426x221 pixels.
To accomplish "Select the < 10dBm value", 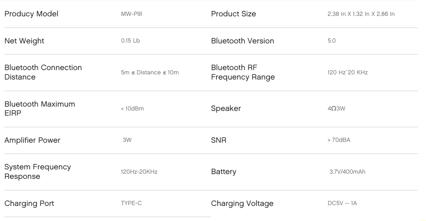I will (x=132, y=109).
